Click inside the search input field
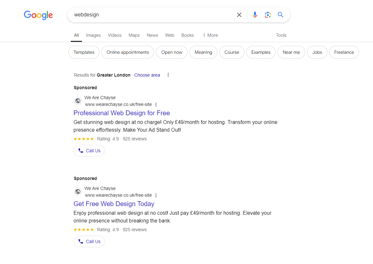The image size is (373, 264). [145, 15]
